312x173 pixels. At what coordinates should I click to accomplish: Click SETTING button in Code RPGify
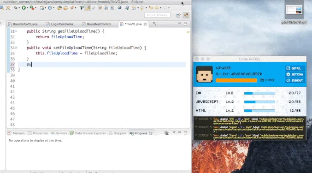[295, 74]
